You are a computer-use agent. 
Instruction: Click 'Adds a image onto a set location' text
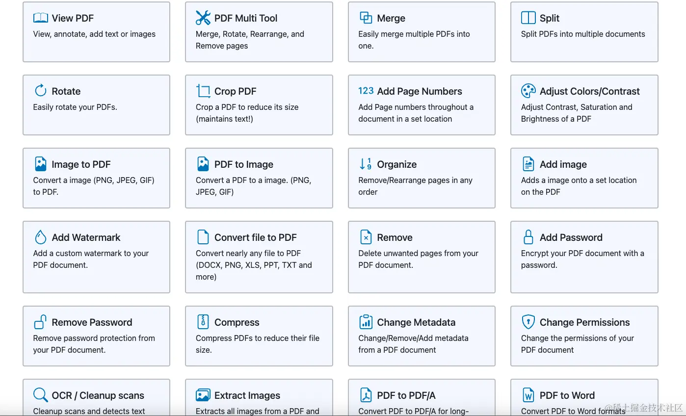click(x=579, y=186)
